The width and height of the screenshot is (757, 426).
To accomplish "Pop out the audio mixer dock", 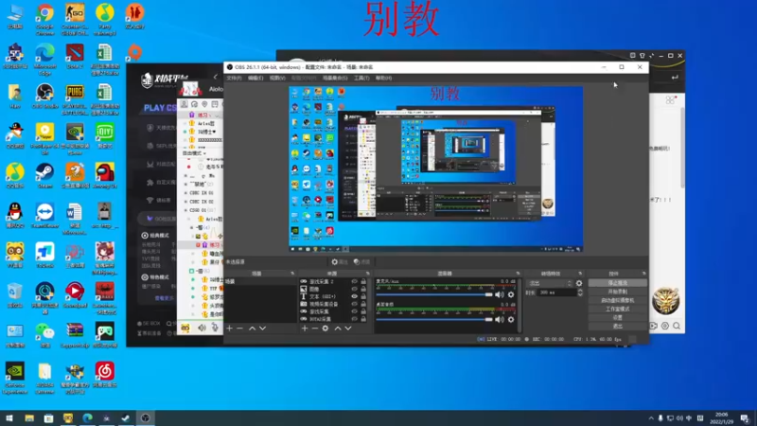I will 518,274.
